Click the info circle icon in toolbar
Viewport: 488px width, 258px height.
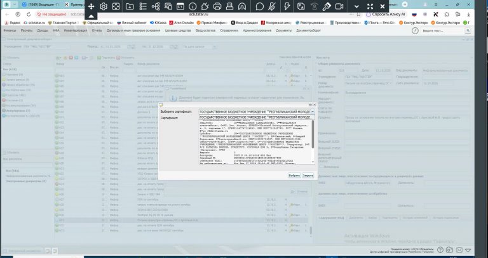tap(193, 6)
